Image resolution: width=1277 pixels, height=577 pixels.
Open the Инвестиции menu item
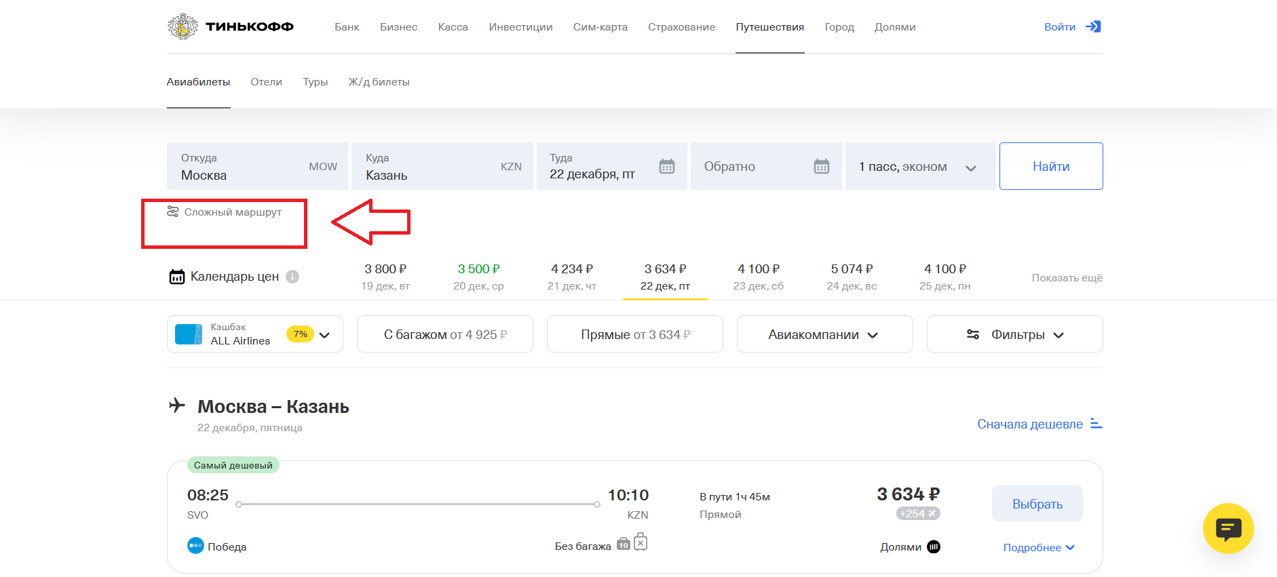pos(520,27)
